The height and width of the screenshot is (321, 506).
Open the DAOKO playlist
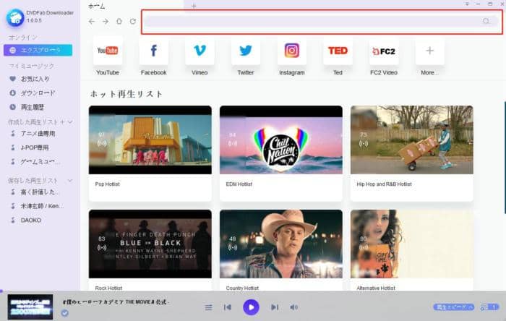tap(31, 220)
